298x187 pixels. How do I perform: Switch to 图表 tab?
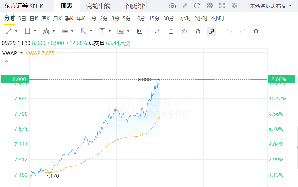pos(67,6)
